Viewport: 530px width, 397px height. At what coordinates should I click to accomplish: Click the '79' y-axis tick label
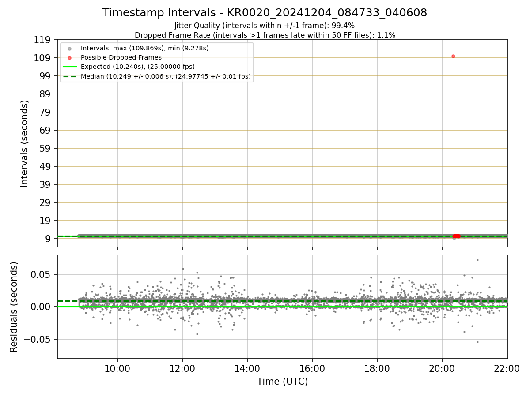pyautogui.click(x=46, y=112)
